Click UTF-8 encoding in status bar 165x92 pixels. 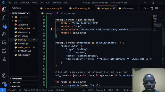(x=110, y=90)
